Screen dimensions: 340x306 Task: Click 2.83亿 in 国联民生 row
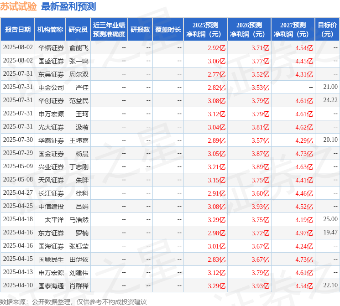(x=216, y=259)
